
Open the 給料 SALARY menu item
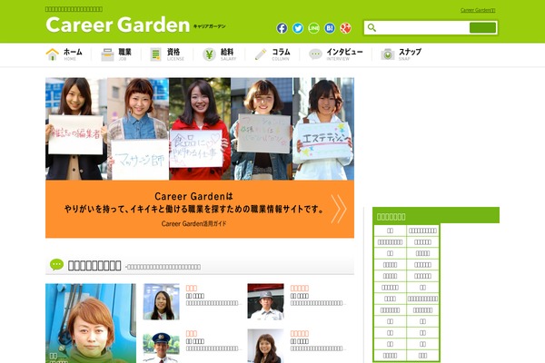click(228, 54)
